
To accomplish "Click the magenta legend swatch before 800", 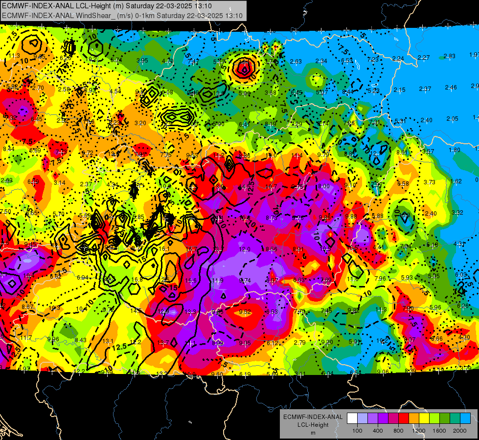I will 393,418.
